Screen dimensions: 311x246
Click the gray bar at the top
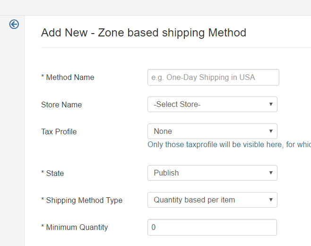(x=155, y=7)
